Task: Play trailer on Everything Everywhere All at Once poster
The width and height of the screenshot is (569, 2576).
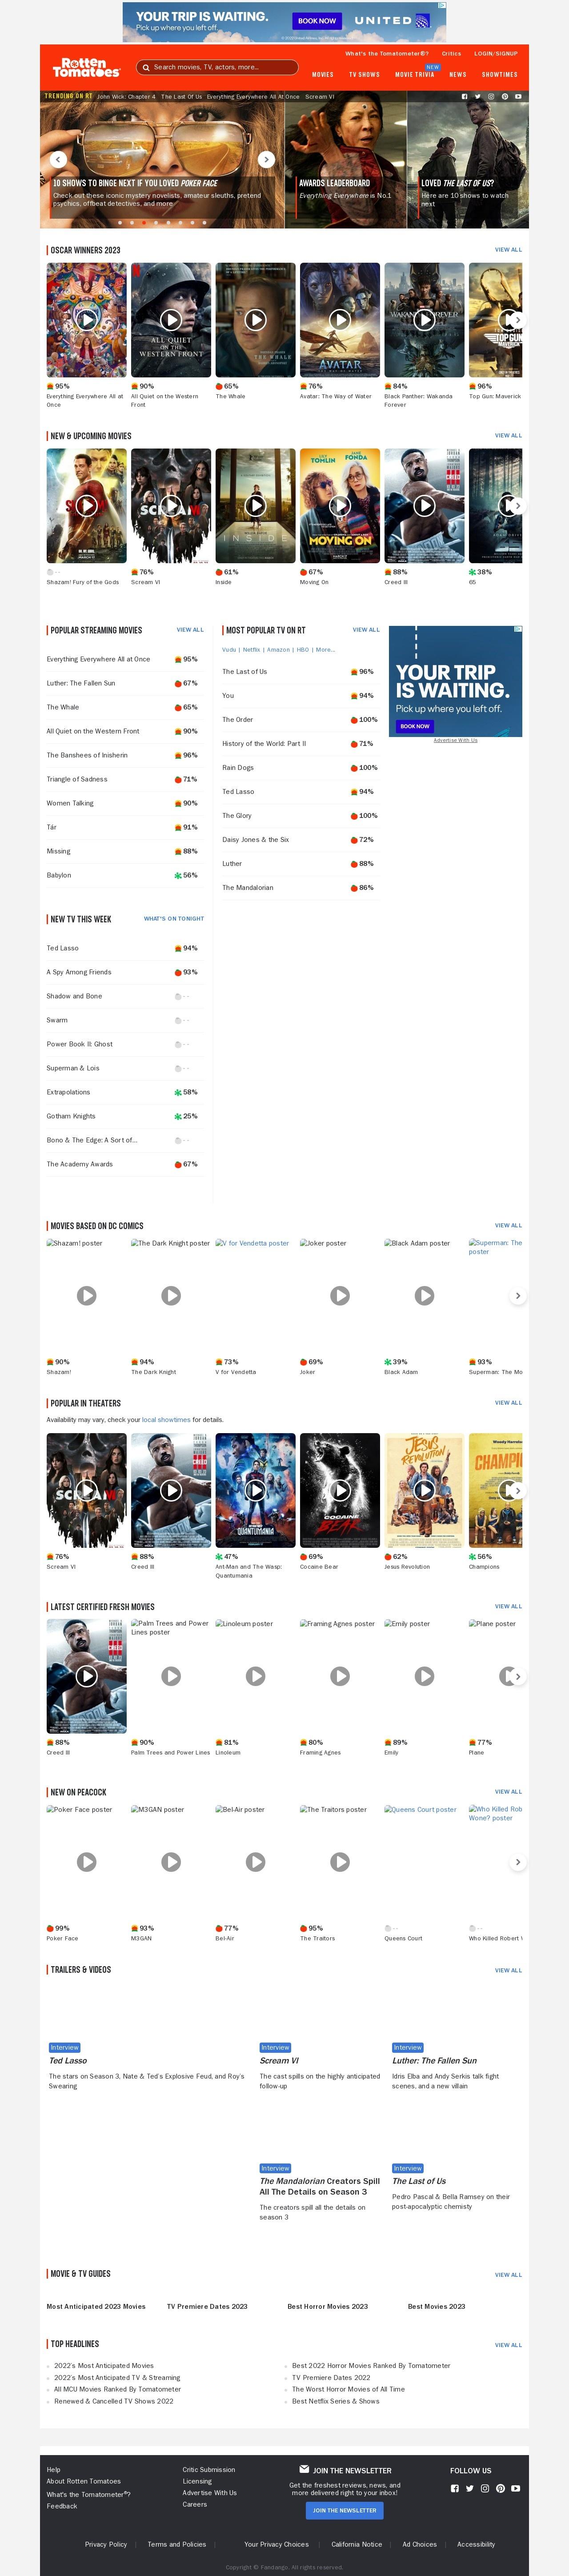Action: [x=87, y=320]
